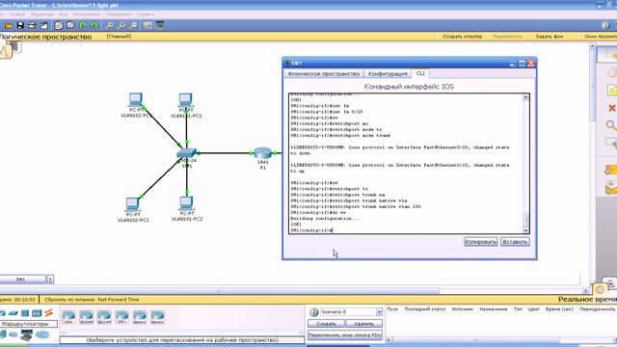The width and height of the screenshot is (617, 347).
Task: Select the VLAN102-PC2 computer
Action: pyautogui.click(x=133, y=204)
